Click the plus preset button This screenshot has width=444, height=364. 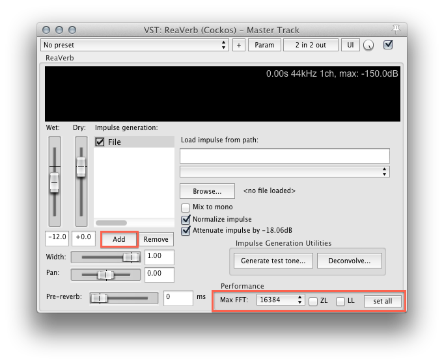[x=239, y=45]
